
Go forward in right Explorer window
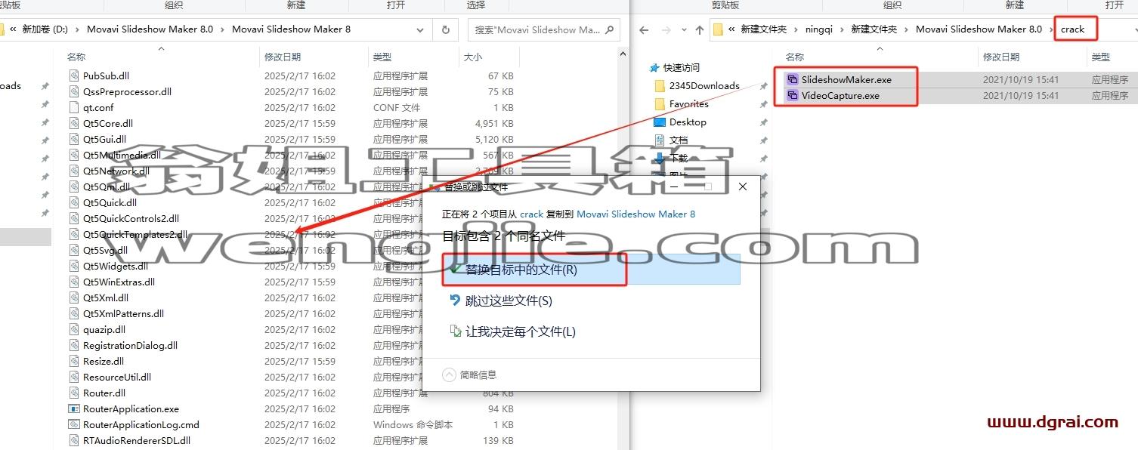click(x=666, y=29)
